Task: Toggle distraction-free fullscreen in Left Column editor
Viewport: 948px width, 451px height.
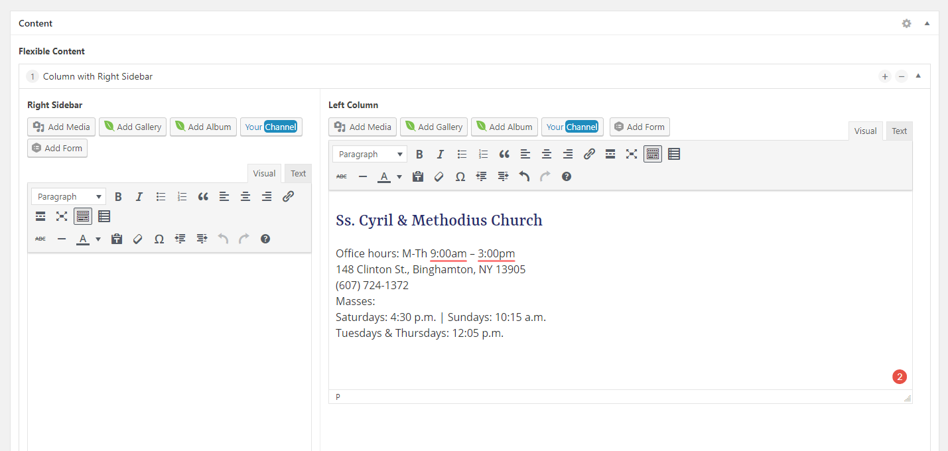Action: point(632,155)
